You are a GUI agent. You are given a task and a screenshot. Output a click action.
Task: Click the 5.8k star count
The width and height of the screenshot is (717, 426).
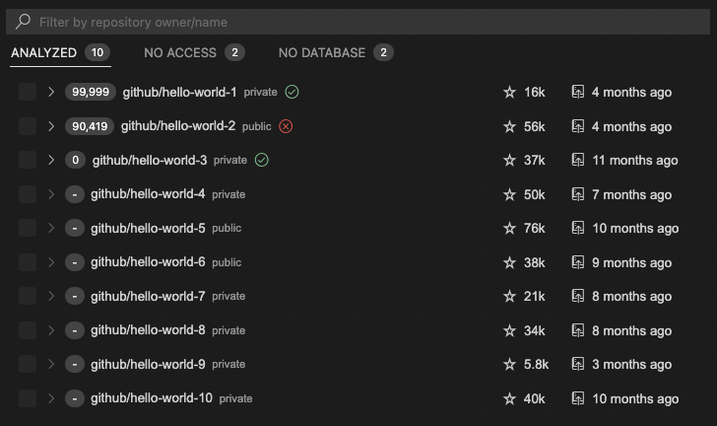coord(536,364)
